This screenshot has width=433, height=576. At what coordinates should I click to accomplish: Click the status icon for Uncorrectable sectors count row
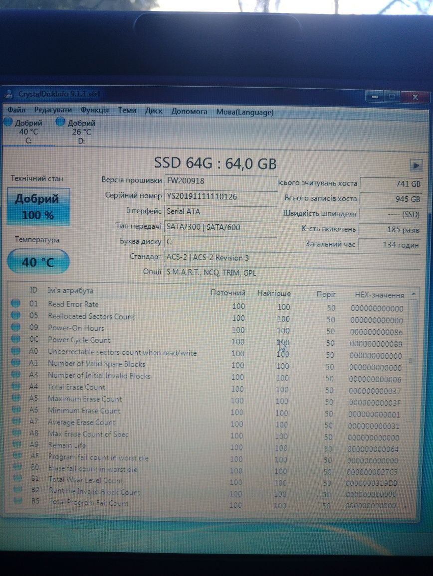point(15,350)
